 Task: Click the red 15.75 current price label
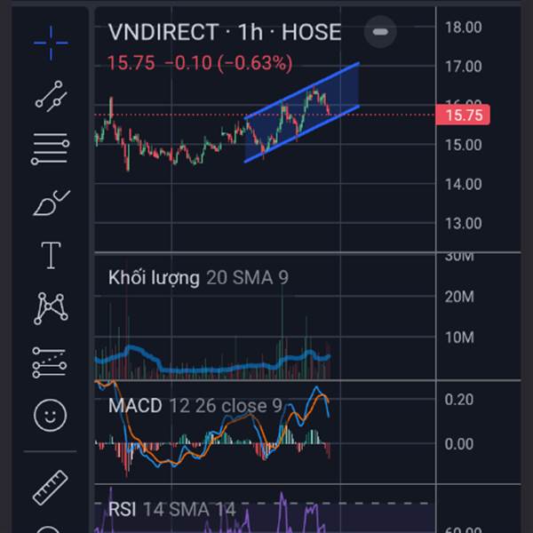tap(463, 115)
